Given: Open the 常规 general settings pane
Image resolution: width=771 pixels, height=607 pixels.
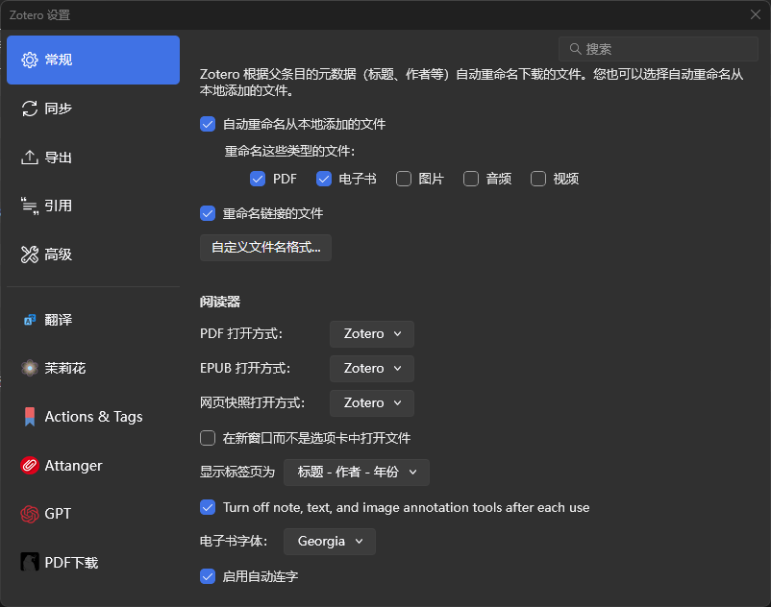Looking at the screenshot, I should tap(93, 60).
